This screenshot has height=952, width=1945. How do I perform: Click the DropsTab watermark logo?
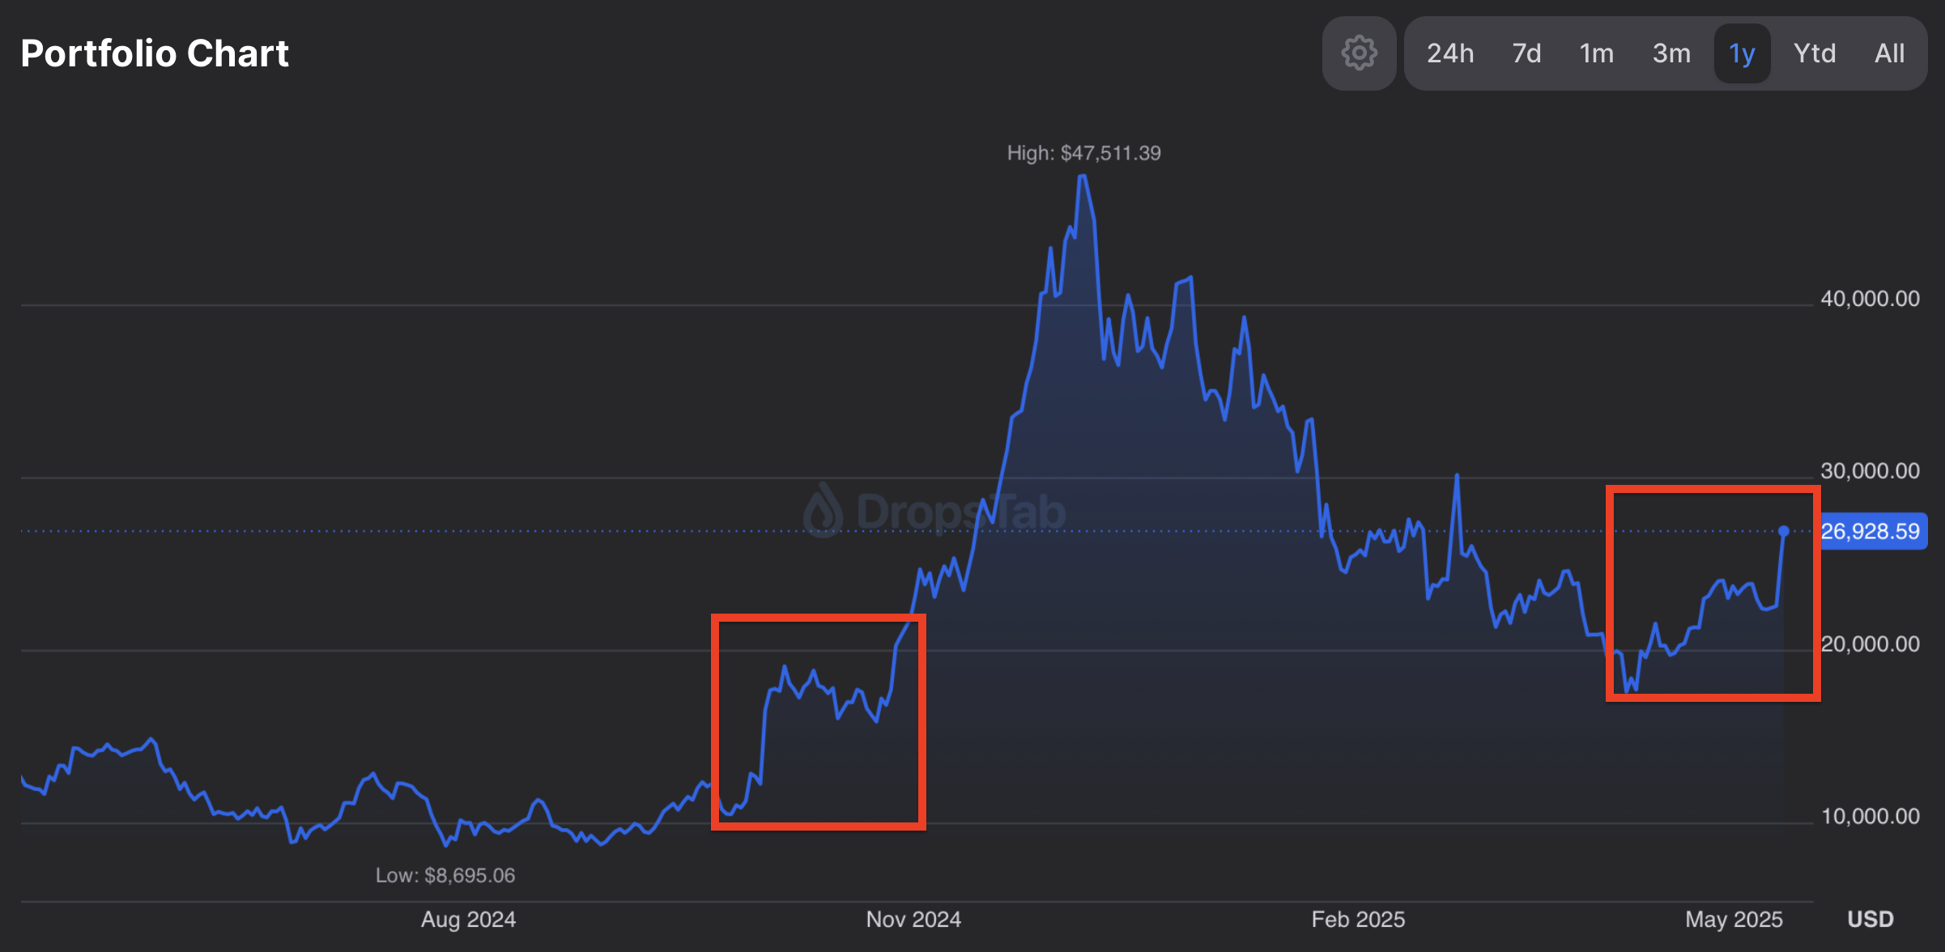(934, 512)
